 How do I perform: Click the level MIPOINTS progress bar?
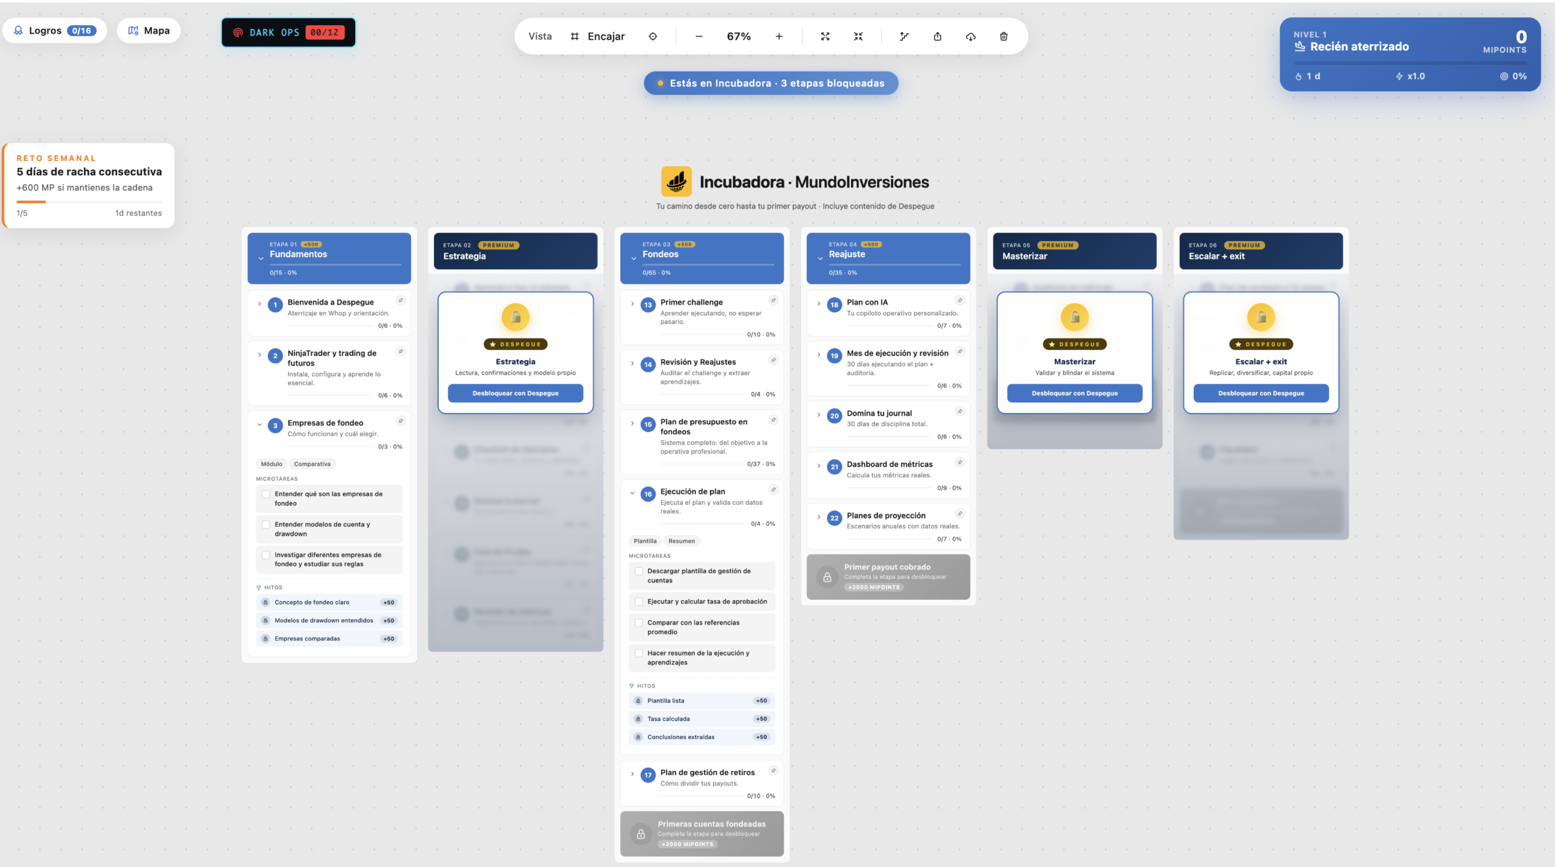tap(1410, 63)
